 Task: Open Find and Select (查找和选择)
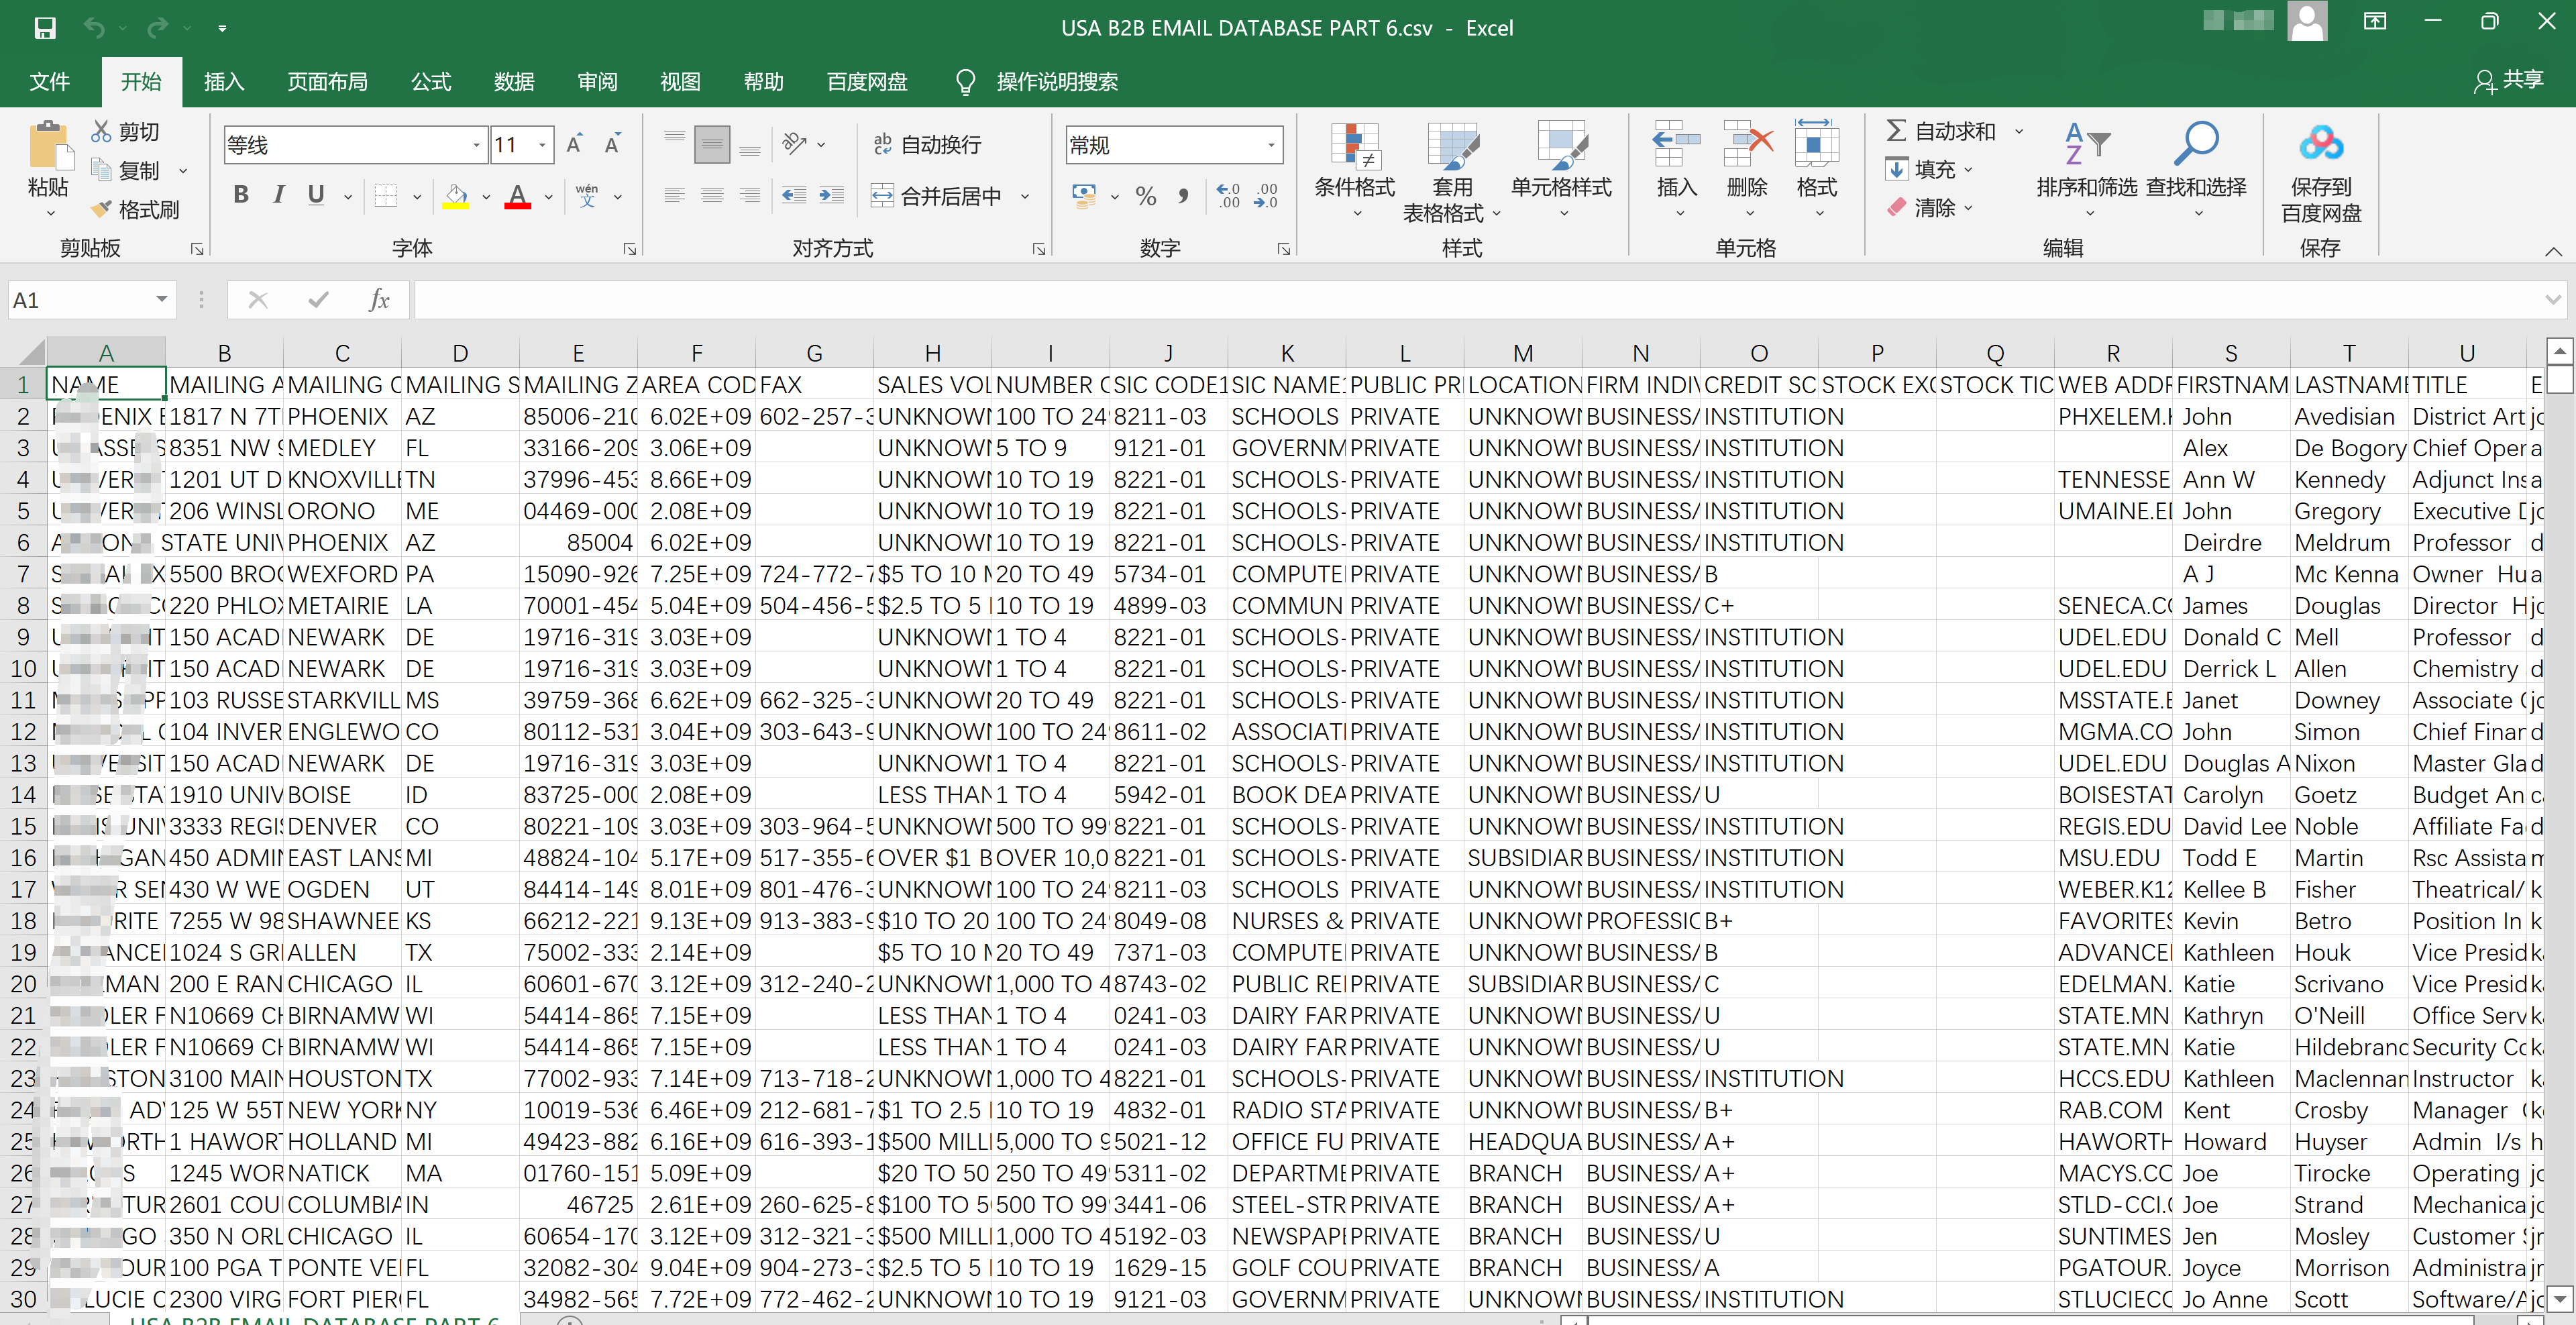(x=2196, y=170)
